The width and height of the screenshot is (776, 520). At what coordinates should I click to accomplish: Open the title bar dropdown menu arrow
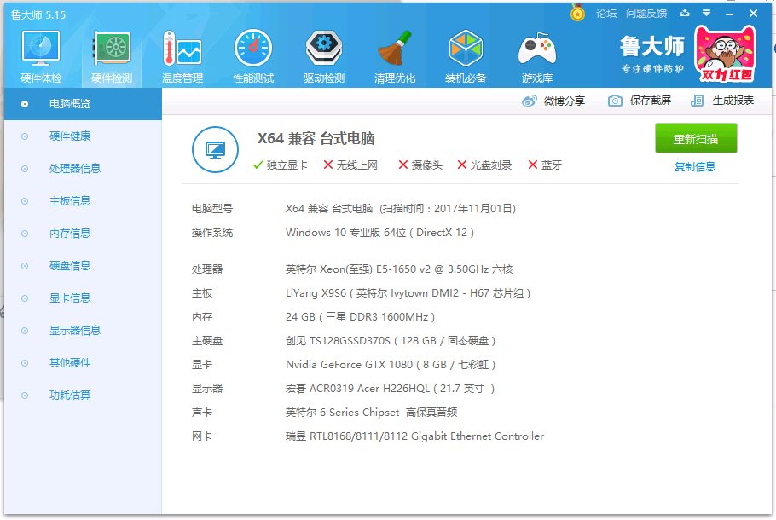pyautogui.click(x=707, y=13)
